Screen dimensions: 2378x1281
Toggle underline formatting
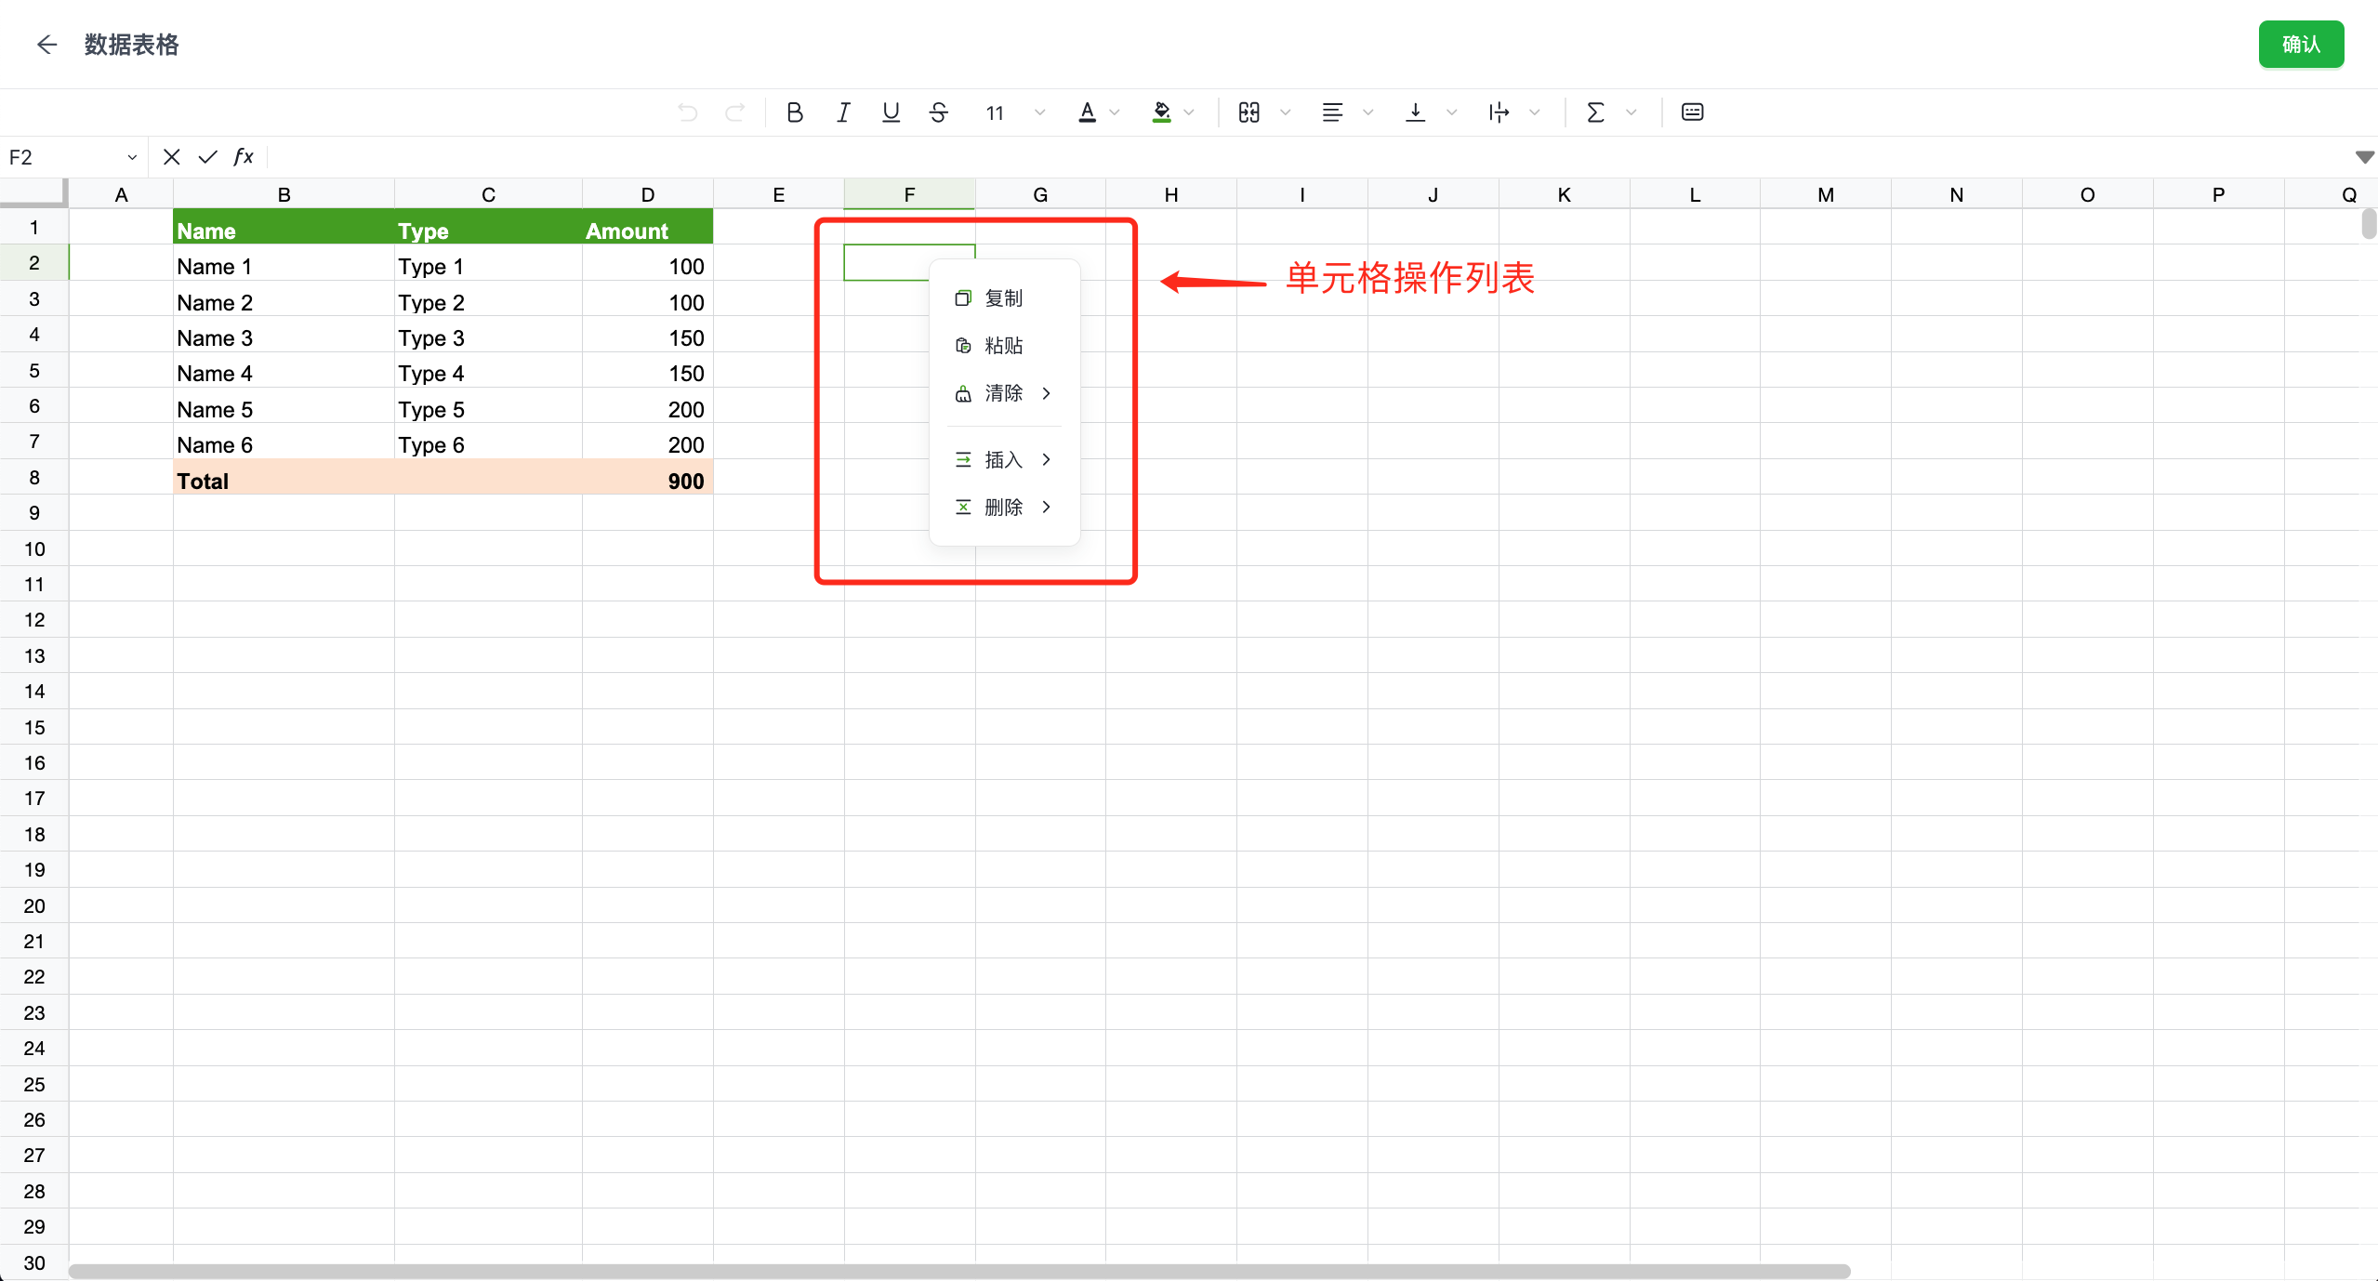[891, 112]
